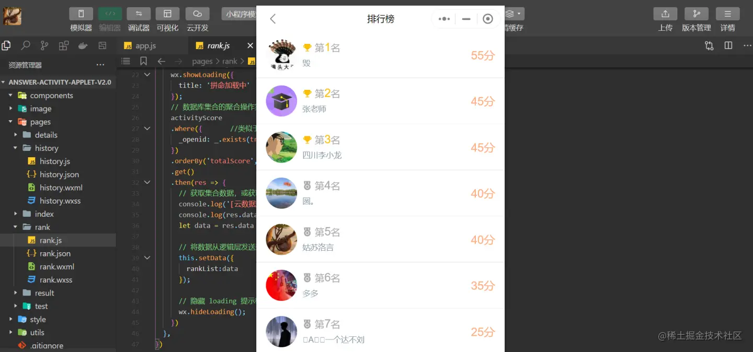Open the explorer files icon in sidebar
This screenshot has height=352, width=753.
tap(6, 45)
